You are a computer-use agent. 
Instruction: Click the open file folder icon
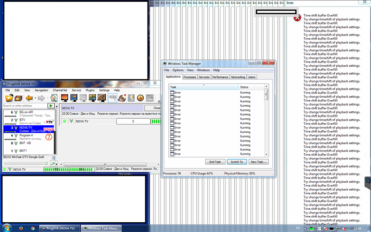(x=8, y=98)
